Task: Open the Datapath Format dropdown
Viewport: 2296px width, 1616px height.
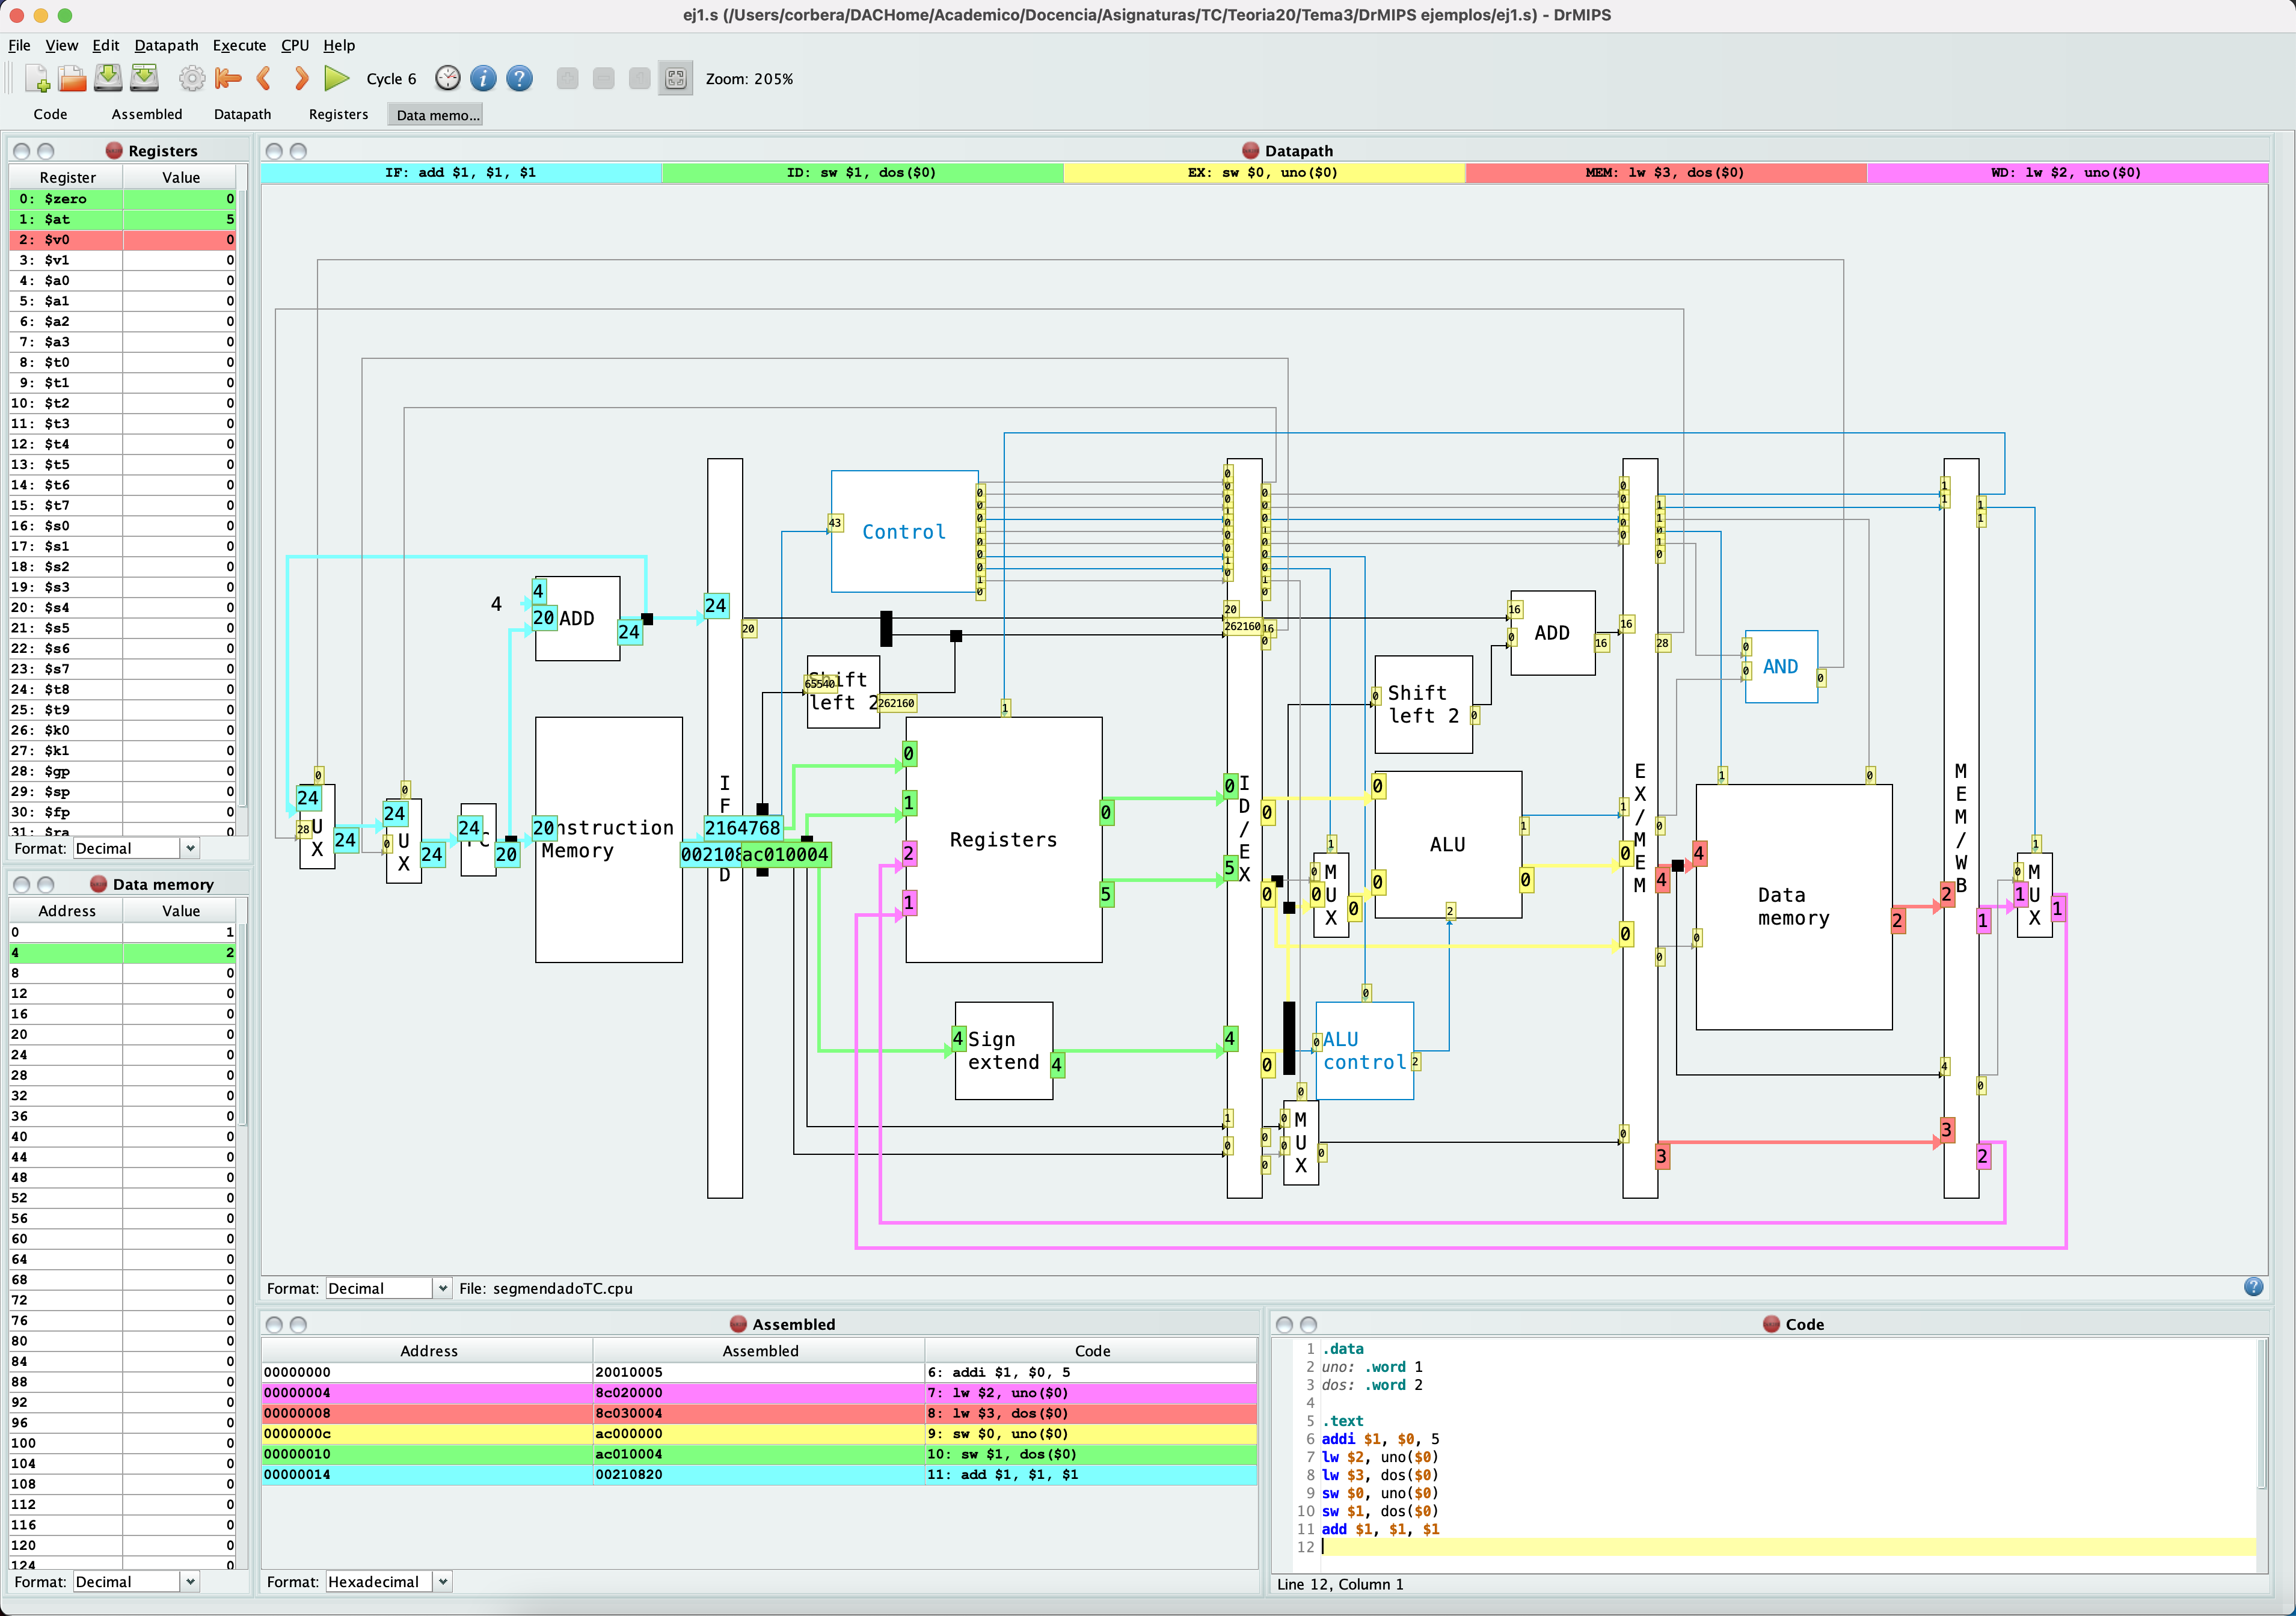Action: [389, 1288]
